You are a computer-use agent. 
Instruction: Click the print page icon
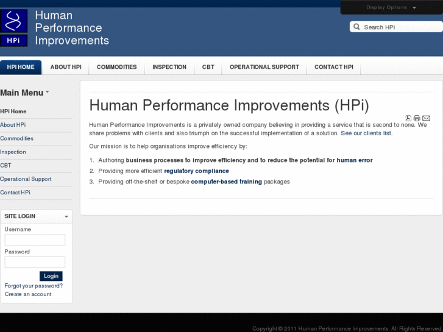417,118
